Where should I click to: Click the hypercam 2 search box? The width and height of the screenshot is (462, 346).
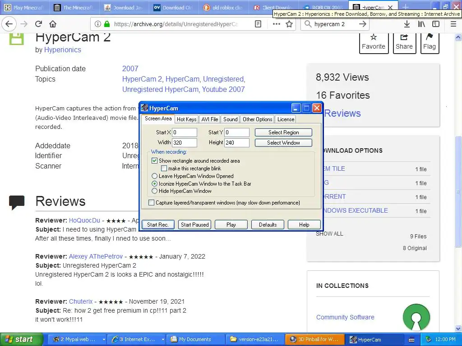[334, 24]
